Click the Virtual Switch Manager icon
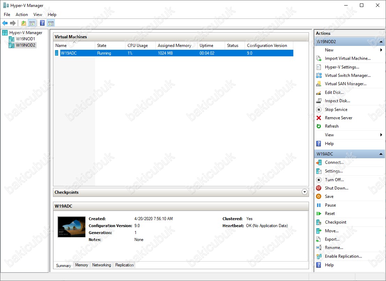The image size is (386, 281). [319, 75]
